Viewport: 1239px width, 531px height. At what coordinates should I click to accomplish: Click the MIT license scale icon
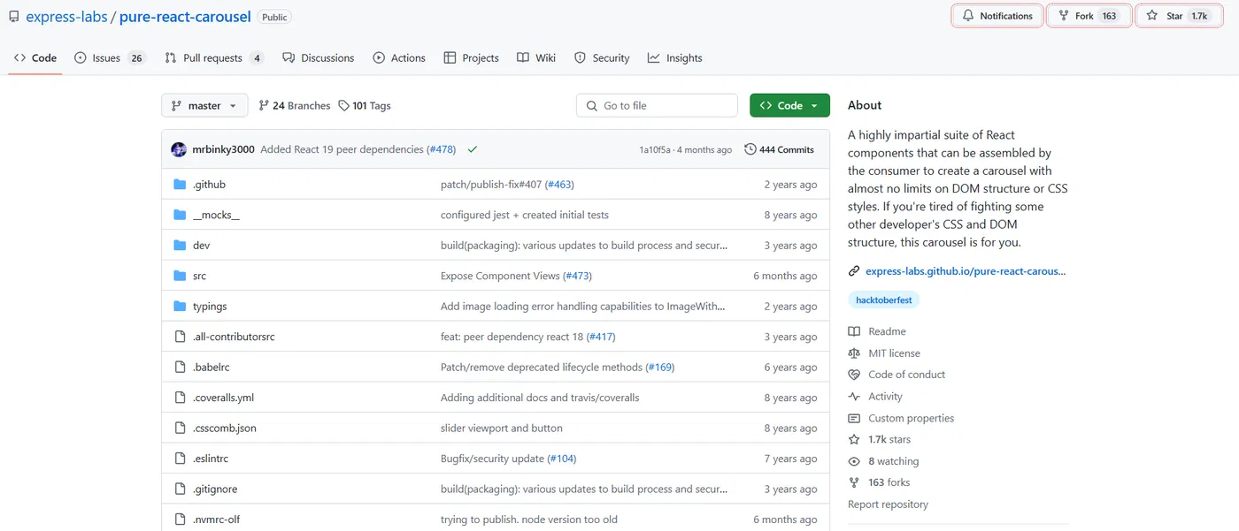click(854, 353)
